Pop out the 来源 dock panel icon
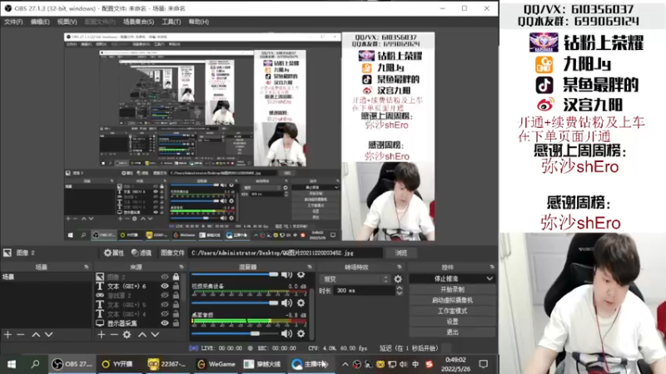Screen dimensions: 666x374 (181, 267)
